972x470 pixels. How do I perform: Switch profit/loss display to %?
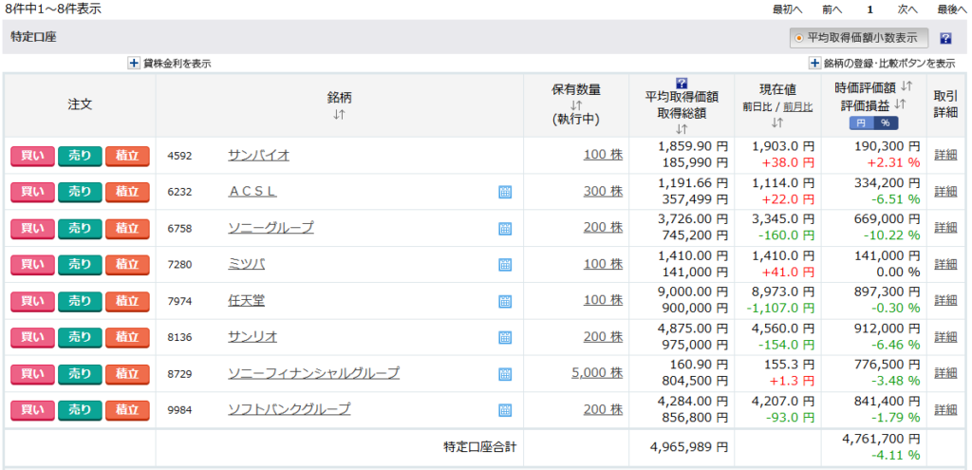tap(885, 122)
